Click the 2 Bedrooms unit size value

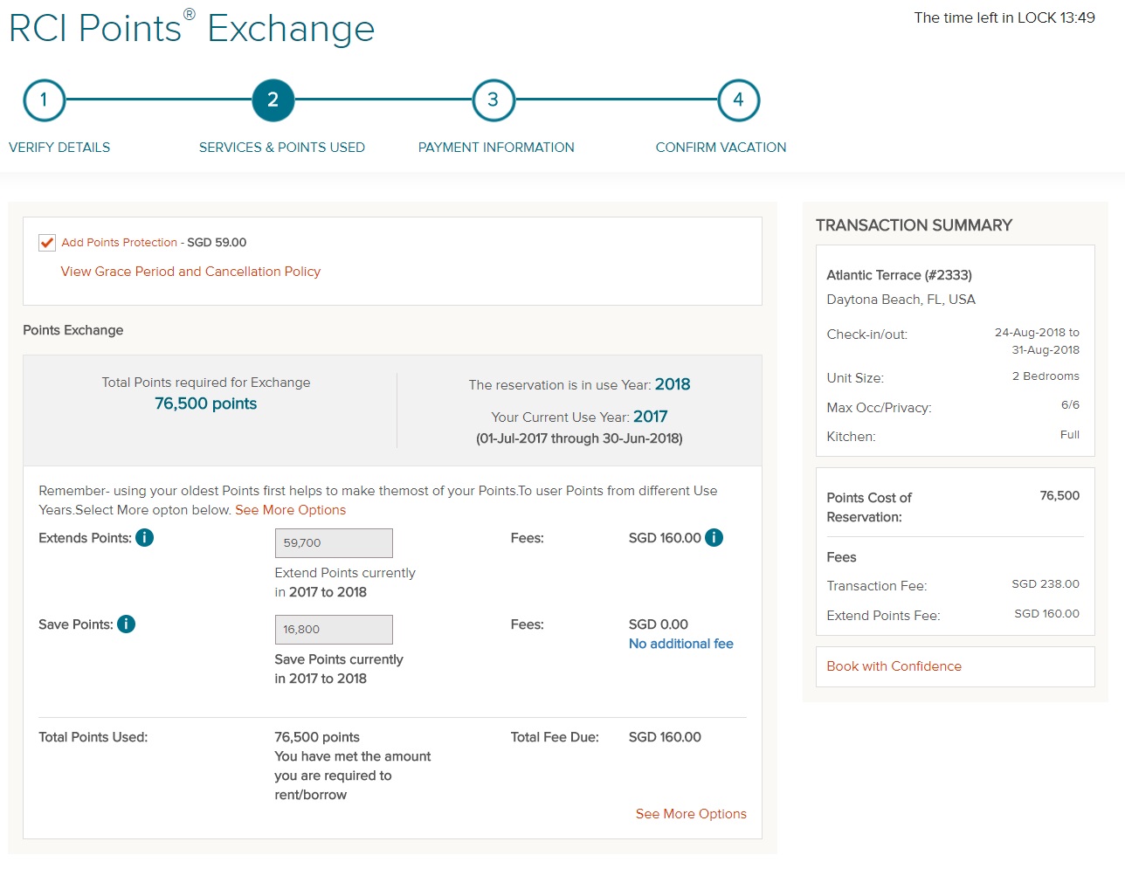point(1046,376)
